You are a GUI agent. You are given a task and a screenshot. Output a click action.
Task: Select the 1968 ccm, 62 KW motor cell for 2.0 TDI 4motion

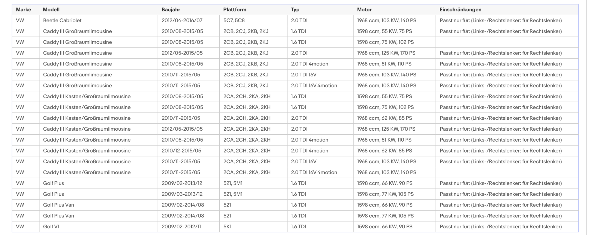[x=394, y=151]
